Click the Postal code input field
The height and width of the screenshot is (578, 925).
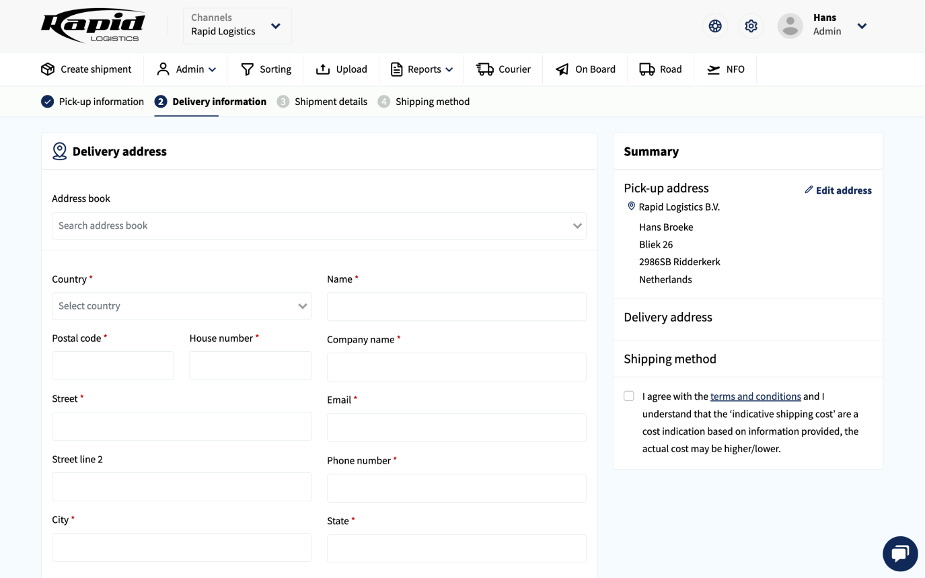coord(113,365)
